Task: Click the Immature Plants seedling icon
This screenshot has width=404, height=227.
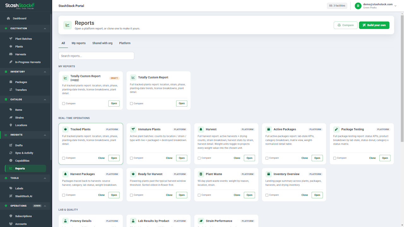Action: (x=133, y=129)
